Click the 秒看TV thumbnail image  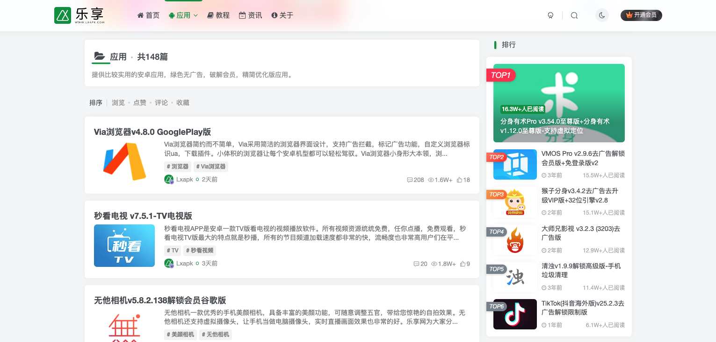pos(124,245)
